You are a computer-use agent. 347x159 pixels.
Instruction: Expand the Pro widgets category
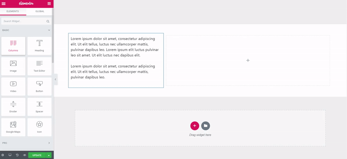click(x=49, y=143)
